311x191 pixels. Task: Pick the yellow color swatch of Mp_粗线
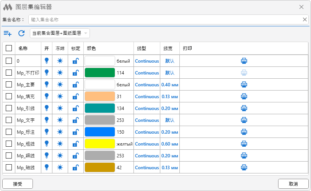99,144
